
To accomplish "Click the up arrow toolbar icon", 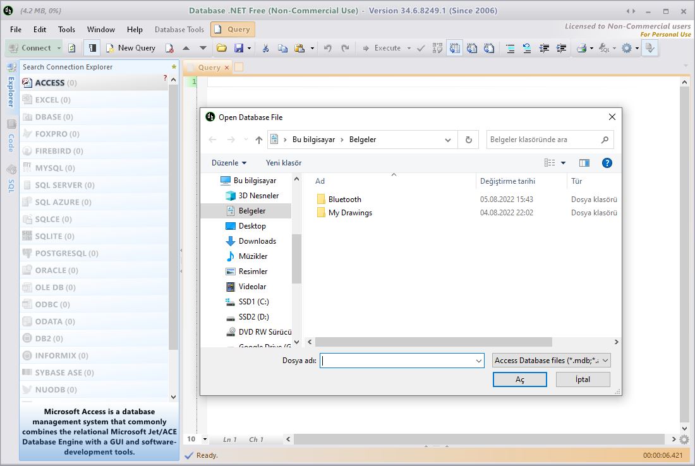I will 186,48.
